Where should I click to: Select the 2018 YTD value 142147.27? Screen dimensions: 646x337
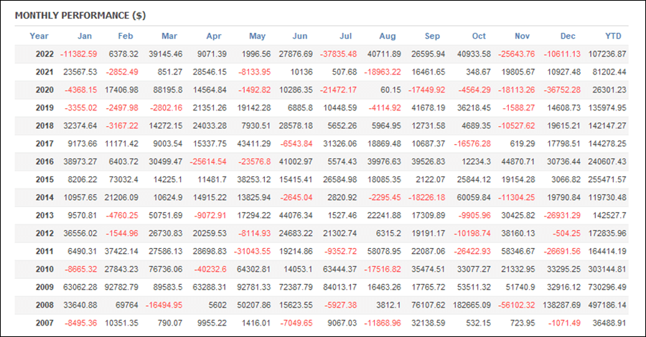coord(607,126)
